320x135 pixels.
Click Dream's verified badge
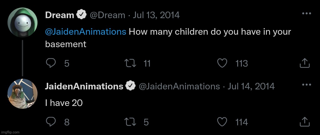pyautogui.click(x=82, y=15)
